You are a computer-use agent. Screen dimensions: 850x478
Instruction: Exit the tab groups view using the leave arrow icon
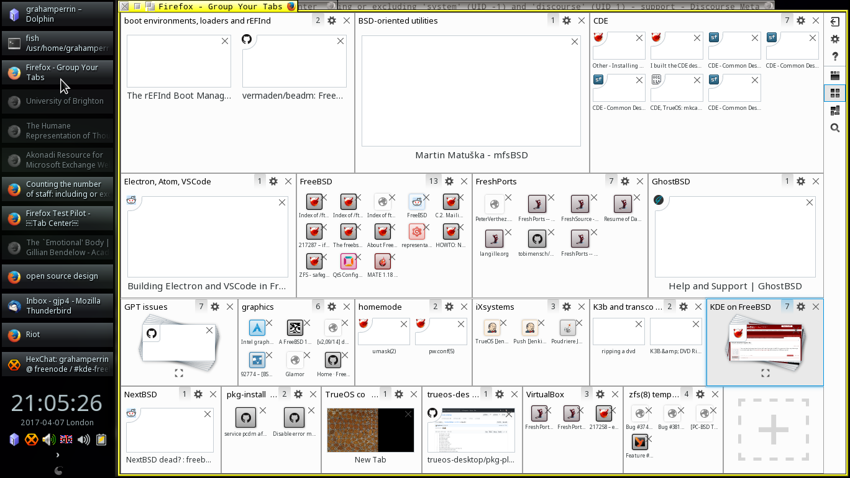click(834, 22)
